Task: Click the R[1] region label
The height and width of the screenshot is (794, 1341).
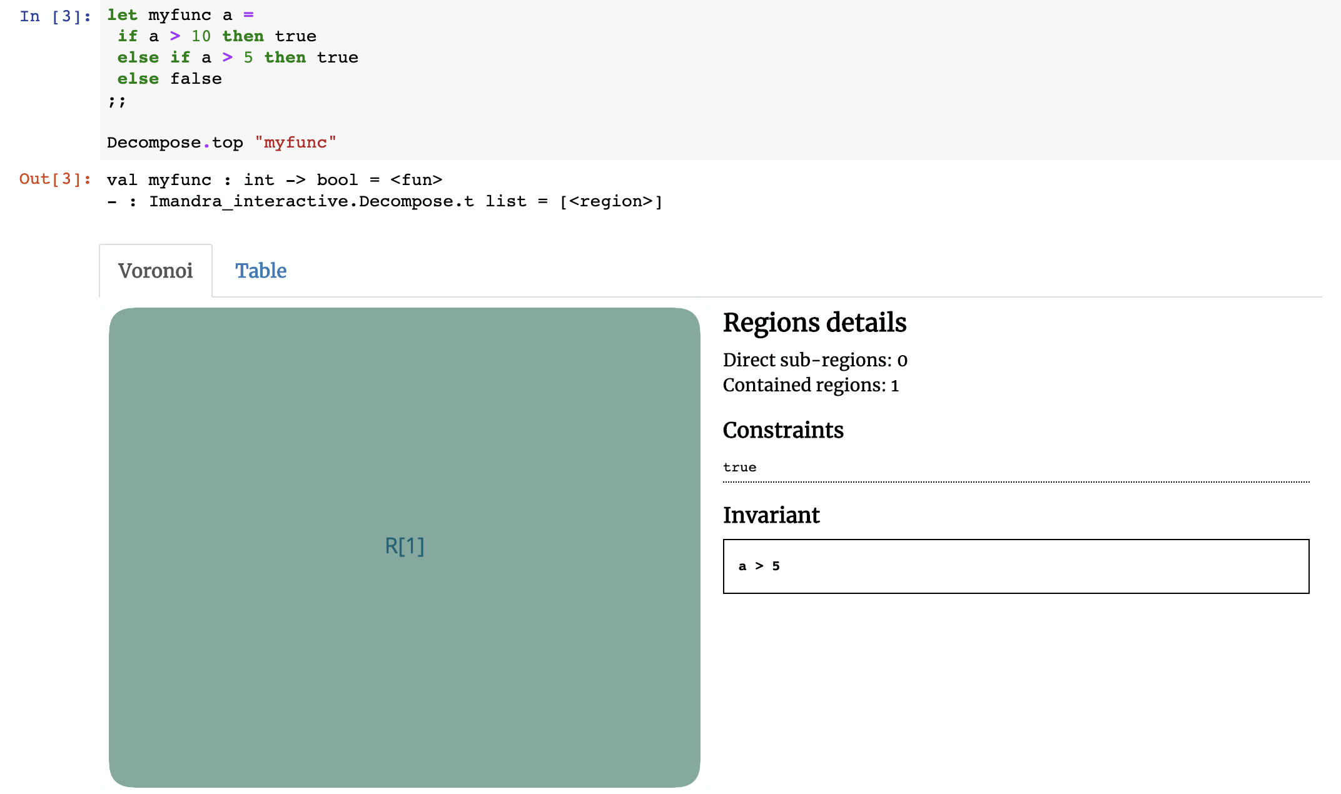Action: pos(404,546)
